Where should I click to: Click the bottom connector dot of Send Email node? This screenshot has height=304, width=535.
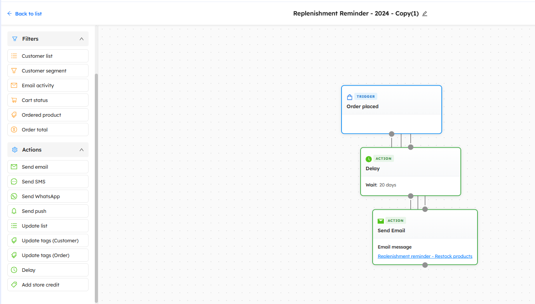click(x=425, y=265)
